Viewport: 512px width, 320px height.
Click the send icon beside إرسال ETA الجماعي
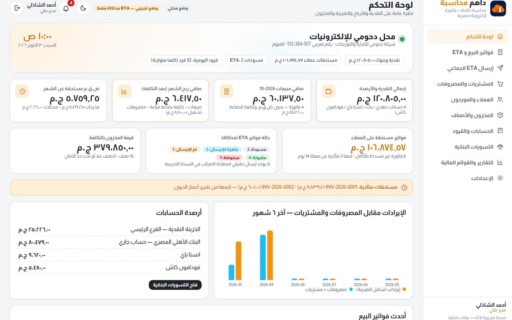coord(500,68)
